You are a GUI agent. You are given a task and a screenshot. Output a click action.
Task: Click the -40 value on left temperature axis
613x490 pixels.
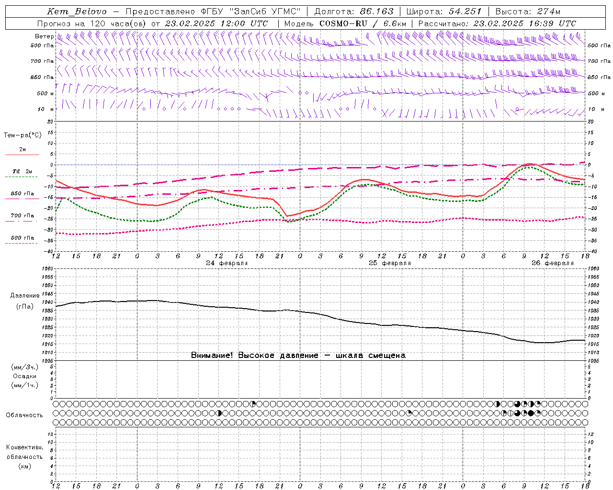click(x=49, y=251)
